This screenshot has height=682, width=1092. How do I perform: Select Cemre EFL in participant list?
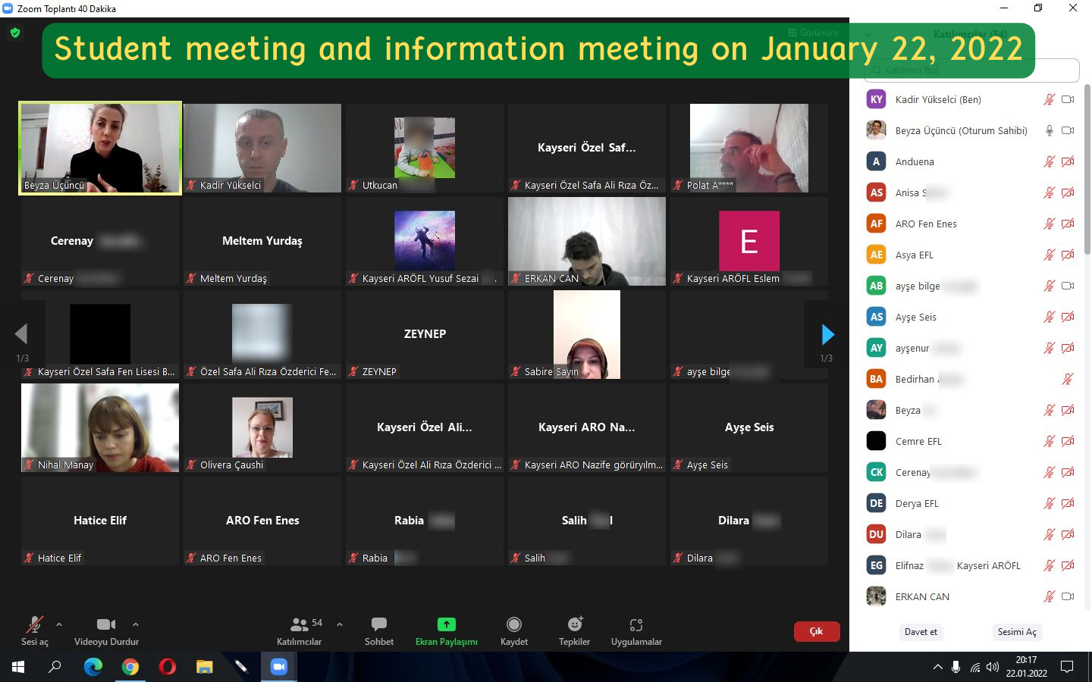click(971, 441)
